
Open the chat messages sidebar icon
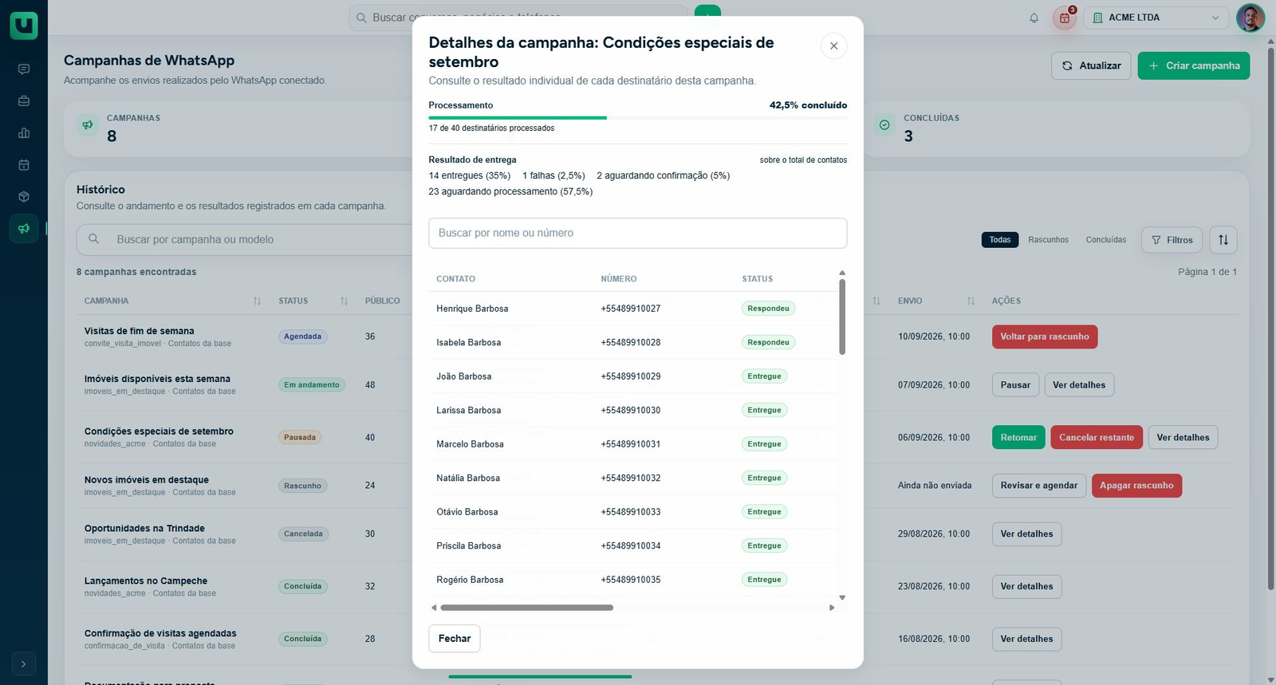[24, 69]
